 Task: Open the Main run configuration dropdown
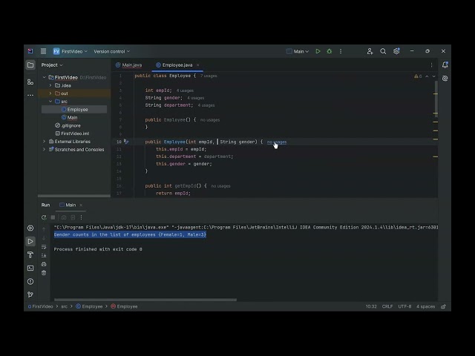[298, 51]
